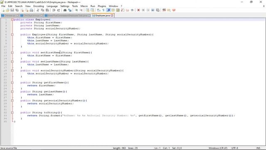The width and height of the screenshot is (266, 150).
Task: Show the Document Map panel icon
Action: pos(118,10)
